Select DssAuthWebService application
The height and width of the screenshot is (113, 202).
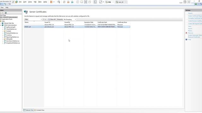pos(12,33)
